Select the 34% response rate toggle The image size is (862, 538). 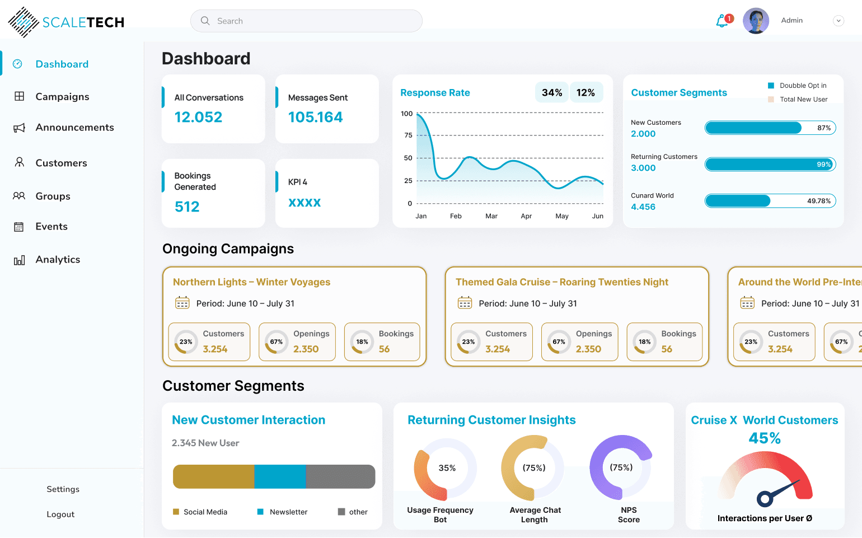[552, 92]
